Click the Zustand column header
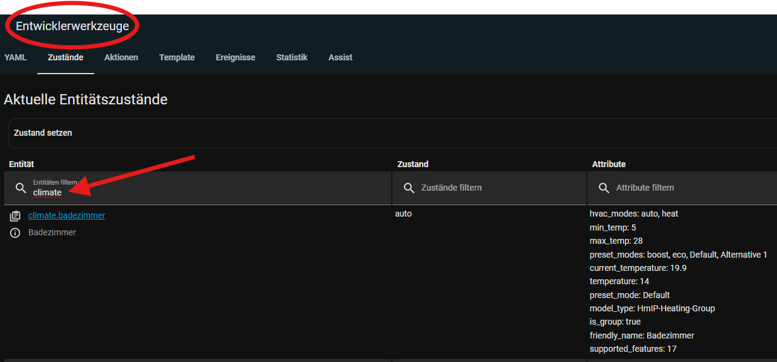777x362 pixels. point(413,164)
